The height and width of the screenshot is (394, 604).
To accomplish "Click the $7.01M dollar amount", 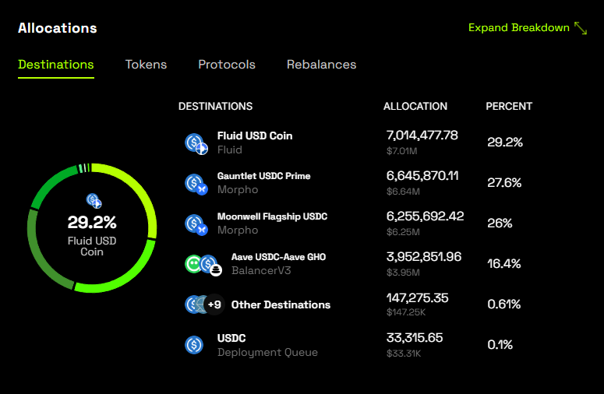I will pyautogui.click(x=402, y=151).
